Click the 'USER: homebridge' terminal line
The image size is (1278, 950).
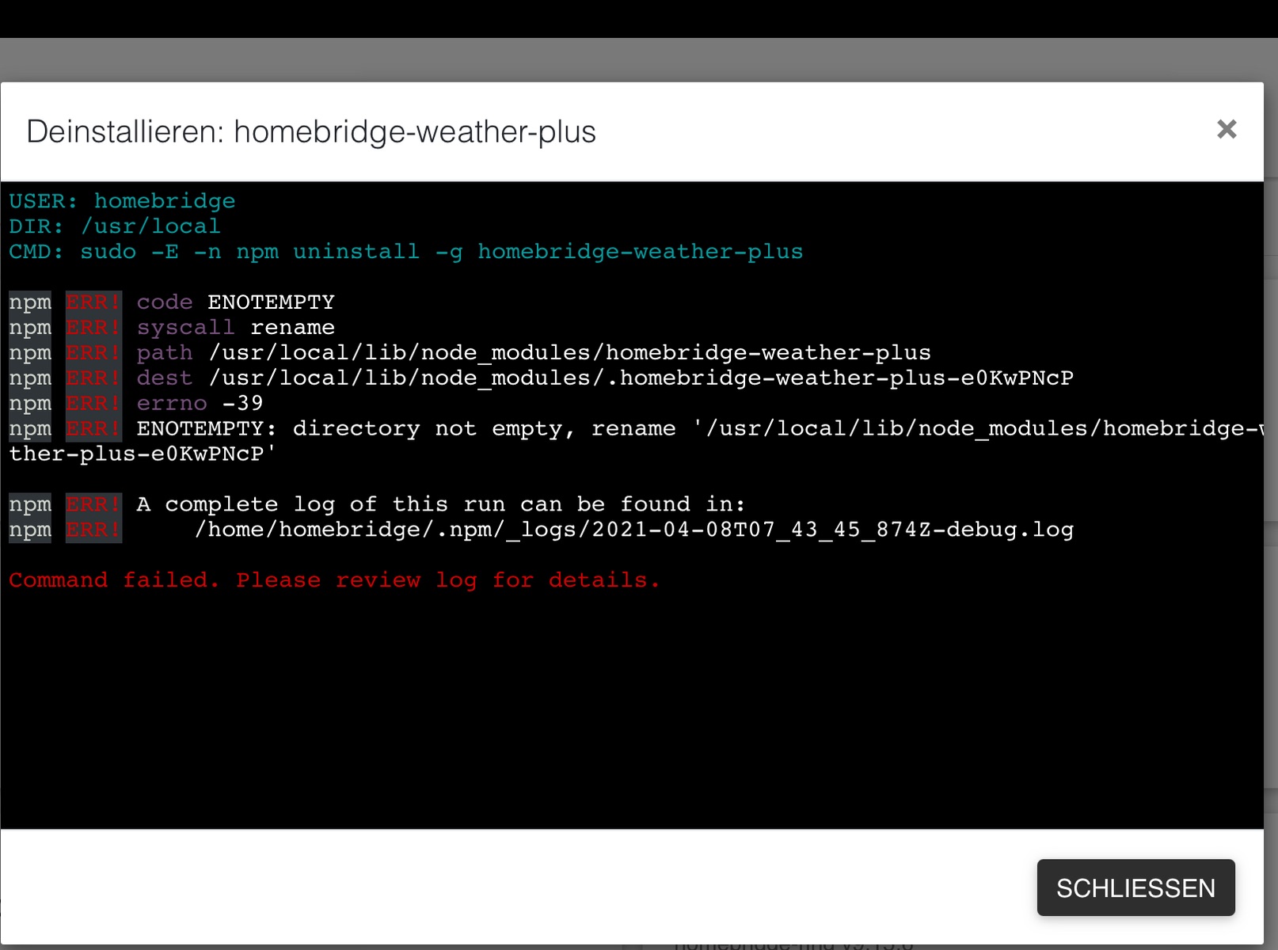(x=122, y=201)
